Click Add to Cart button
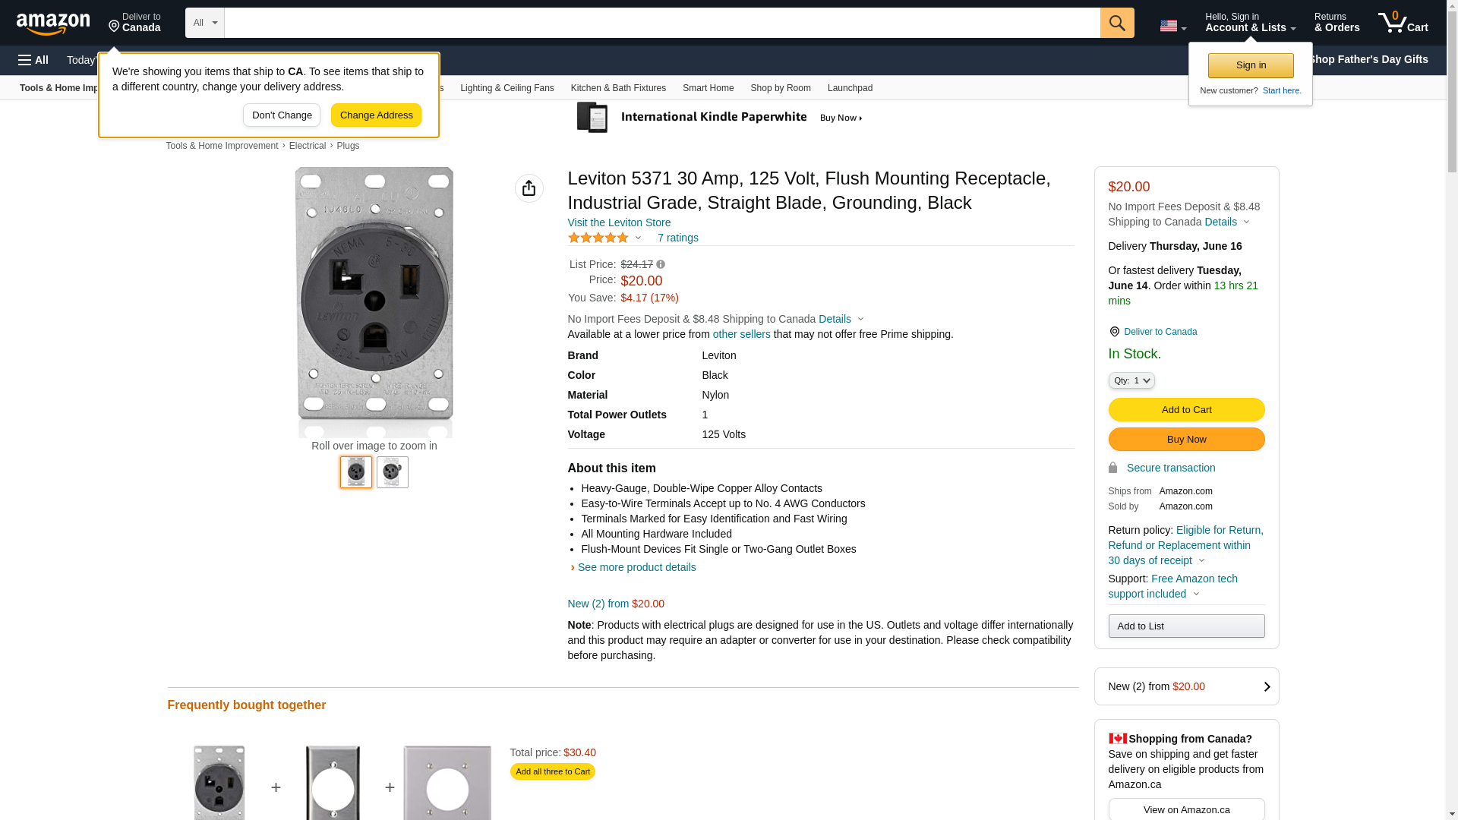The height and width of the screenshot is (820, 1458). (x=1186, y=410)
